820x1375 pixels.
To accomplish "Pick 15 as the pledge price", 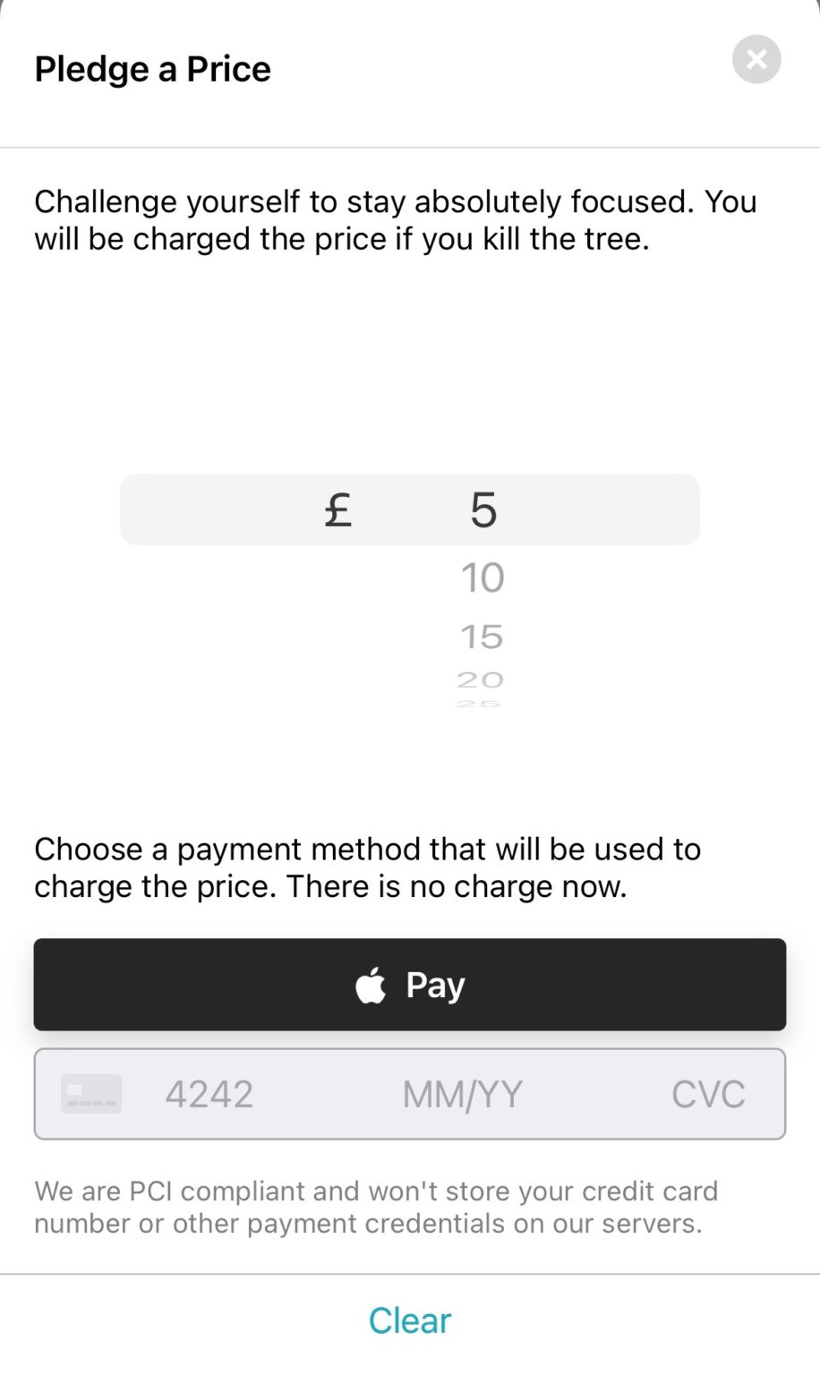I will pyautogui.click(x=482, y=637).
